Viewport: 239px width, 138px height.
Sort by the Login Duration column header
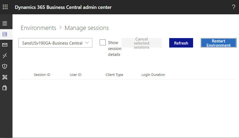coord(153,75)
